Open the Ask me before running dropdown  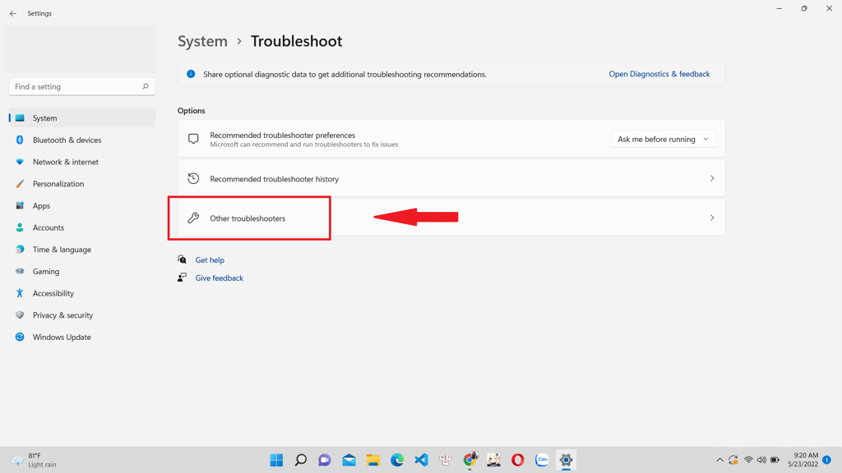pyautogui.click(x=664, y=139)
